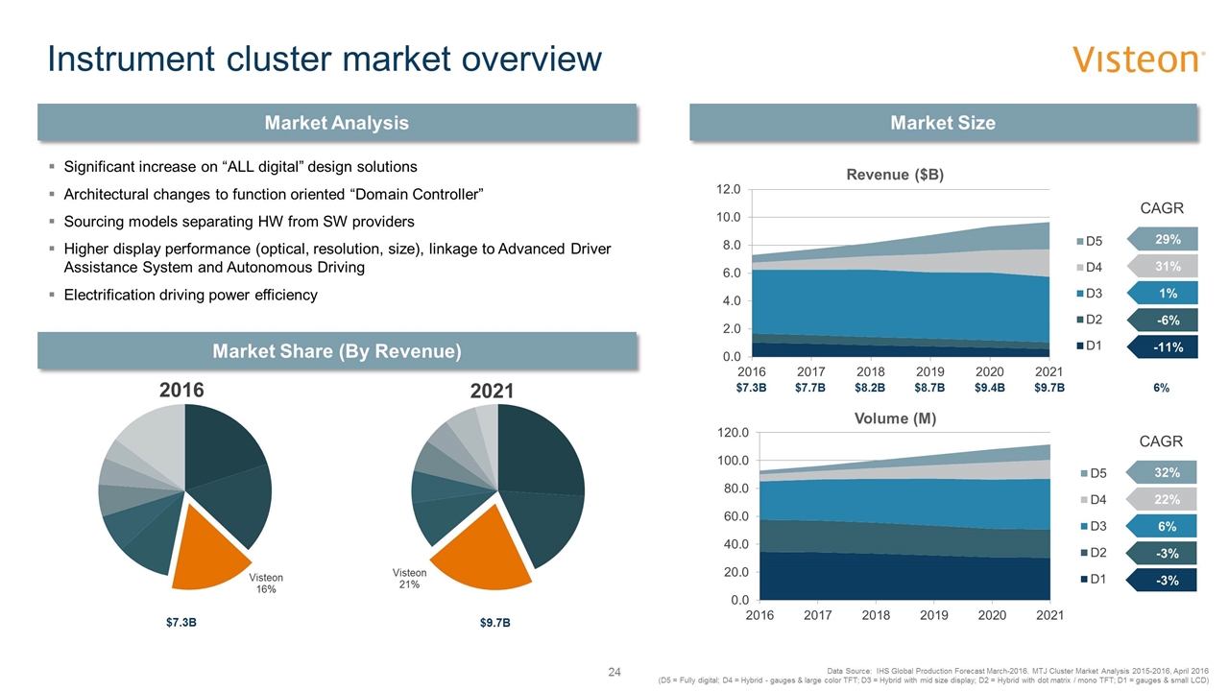Click the D3 legend swatch in the Volume chart
This screenshot has width=1229, height=691.
(x=1082, y=526)
